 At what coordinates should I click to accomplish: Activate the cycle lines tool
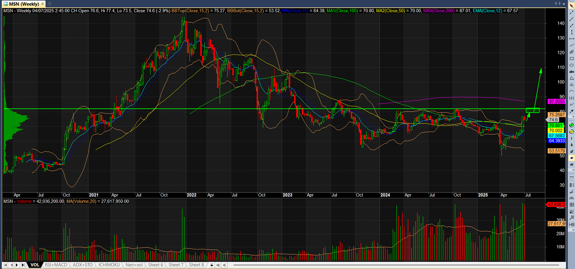click(571, 98)
